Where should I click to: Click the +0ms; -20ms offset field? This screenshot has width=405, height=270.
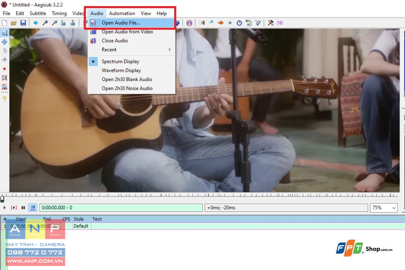pyautogui.click(x=286, y=208)
